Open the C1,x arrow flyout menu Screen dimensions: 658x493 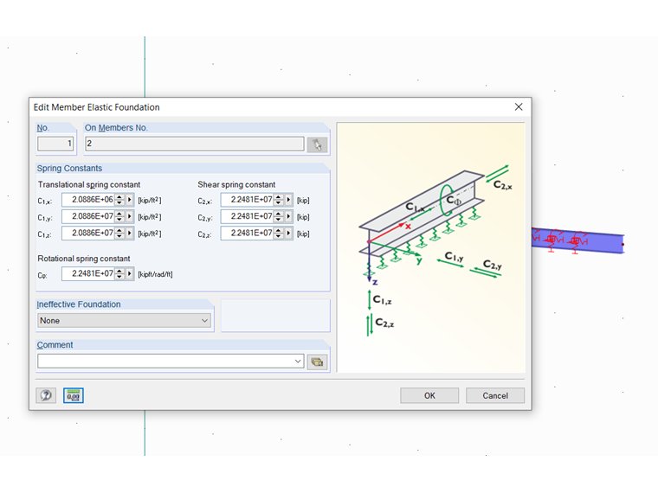[x=130, y=200]
